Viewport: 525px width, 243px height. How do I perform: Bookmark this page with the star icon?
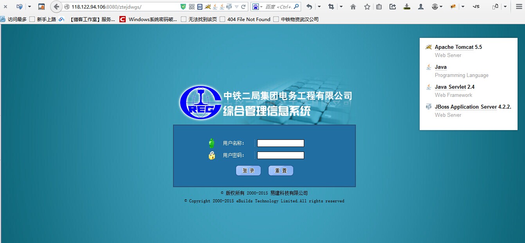(367, 7)
